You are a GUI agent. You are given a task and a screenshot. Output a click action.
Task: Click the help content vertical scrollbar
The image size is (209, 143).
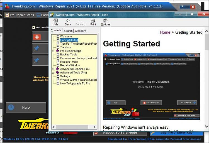206,83
